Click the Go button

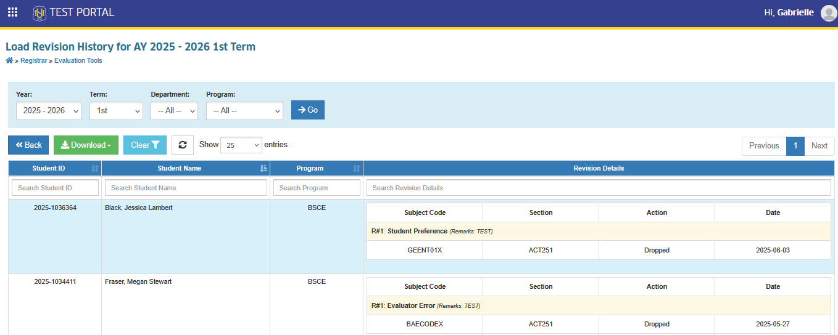[308, 110]
